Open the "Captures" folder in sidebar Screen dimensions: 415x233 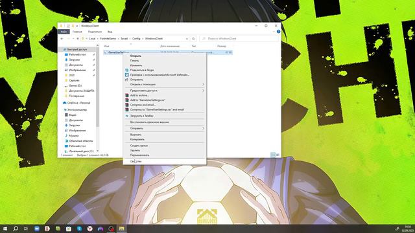(74, 80)
